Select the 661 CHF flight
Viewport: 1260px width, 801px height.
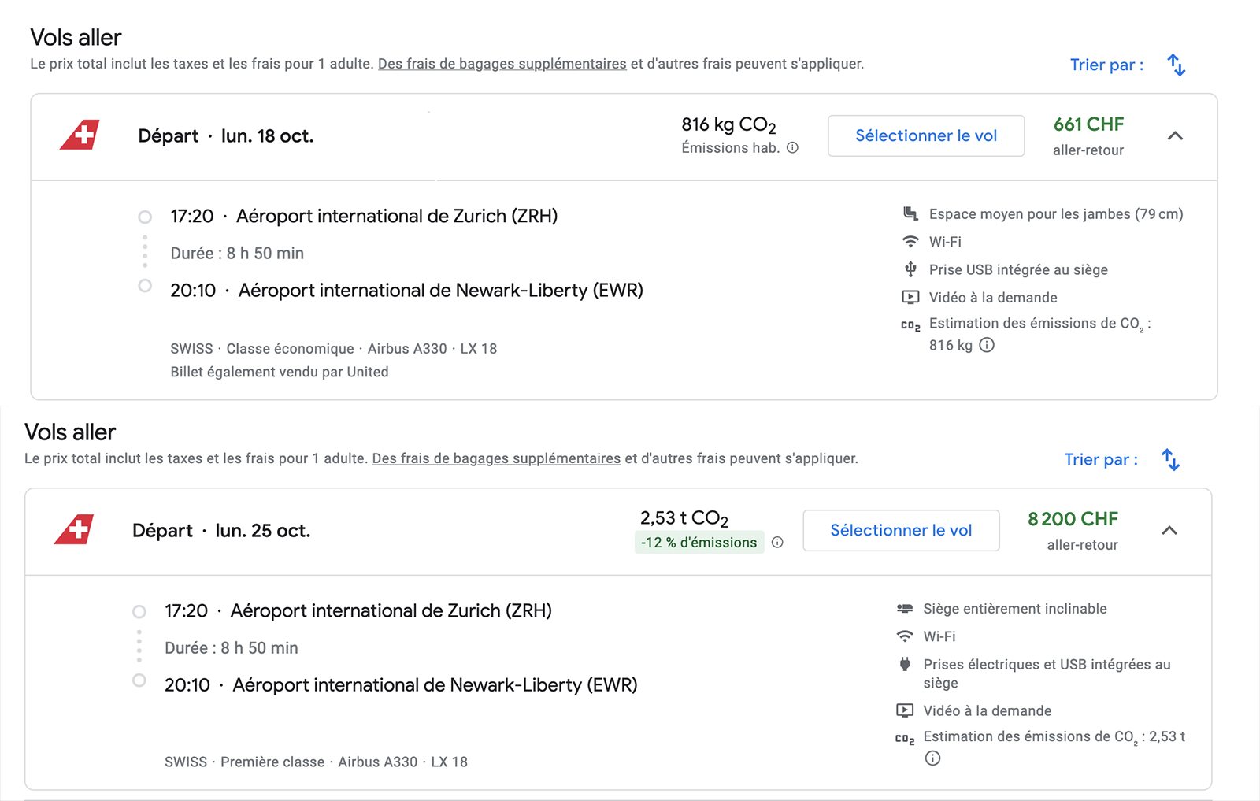926,135
